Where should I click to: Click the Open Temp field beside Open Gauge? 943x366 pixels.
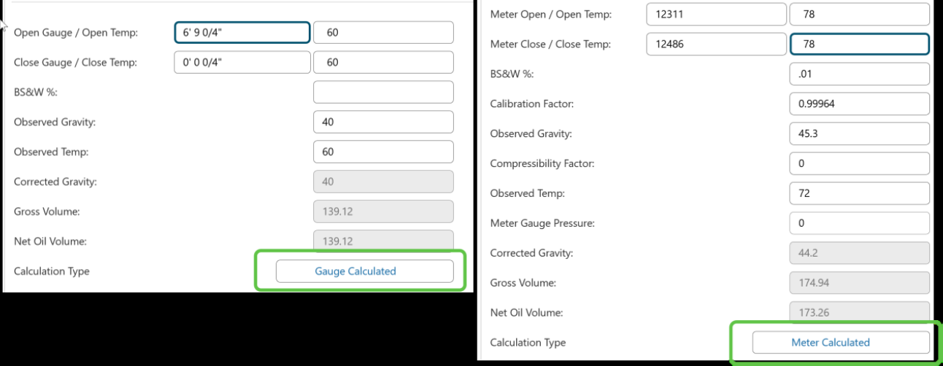(x=383, y=33)
